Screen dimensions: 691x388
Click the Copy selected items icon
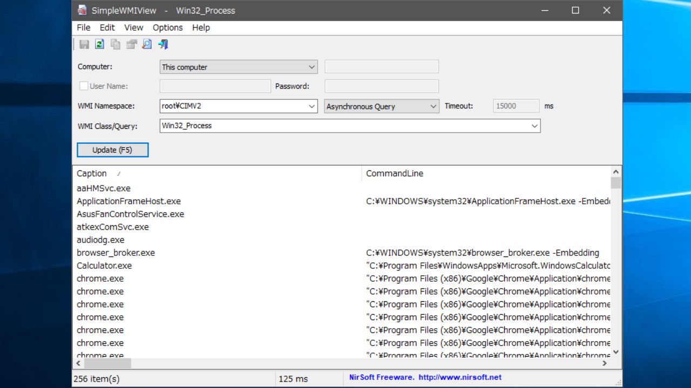(116, 45)
